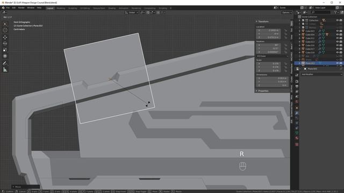
Task: Open the Output properties tab icon
Action: 297,87
